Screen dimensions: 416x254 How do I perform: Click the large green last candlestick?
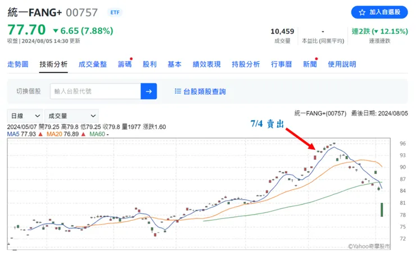382,210
